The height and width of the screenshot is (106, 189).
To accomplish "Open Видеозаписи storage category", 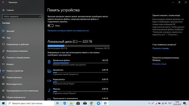I will 78,81.
